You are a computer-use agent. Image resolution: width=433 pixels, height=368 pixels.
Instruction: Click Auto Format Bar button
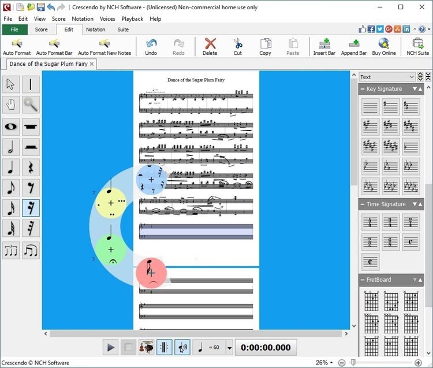[54, 47]
